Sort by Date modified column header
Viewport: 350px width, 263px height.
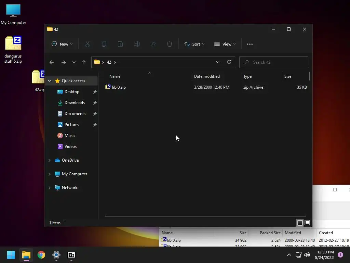tap(216, 76)
